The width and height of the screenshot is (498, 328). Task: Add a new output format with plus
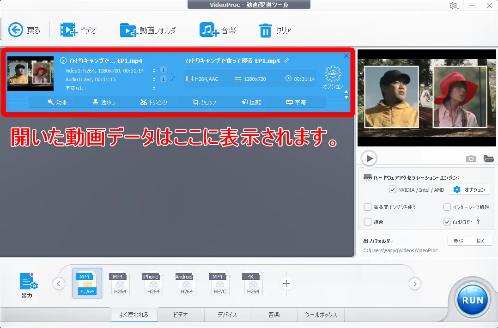[x=286, y=284]
